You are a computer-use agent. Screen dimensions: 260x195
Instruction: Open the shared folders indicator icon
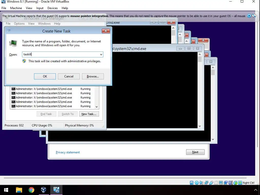[216, 183]
